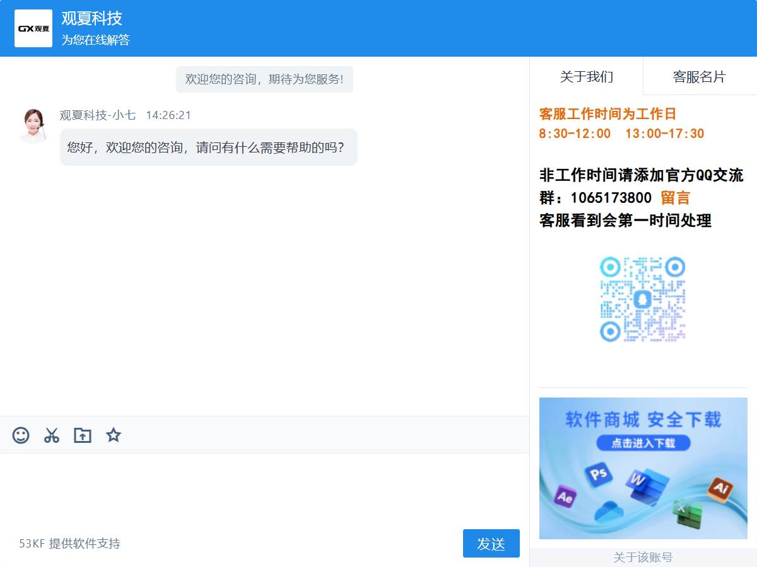
Task: Click agent 小七's avatar photo
Action: 33,126
